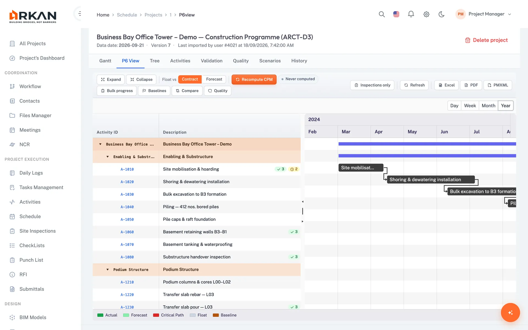Open BIM Models in sidebar
528x330 pixels.
pos(33,317)
